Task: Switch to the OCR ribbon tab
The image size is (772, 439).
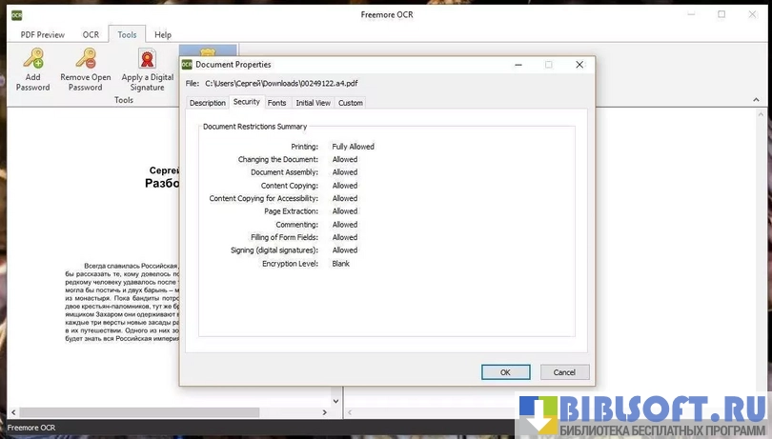Action: pos(91,34)
